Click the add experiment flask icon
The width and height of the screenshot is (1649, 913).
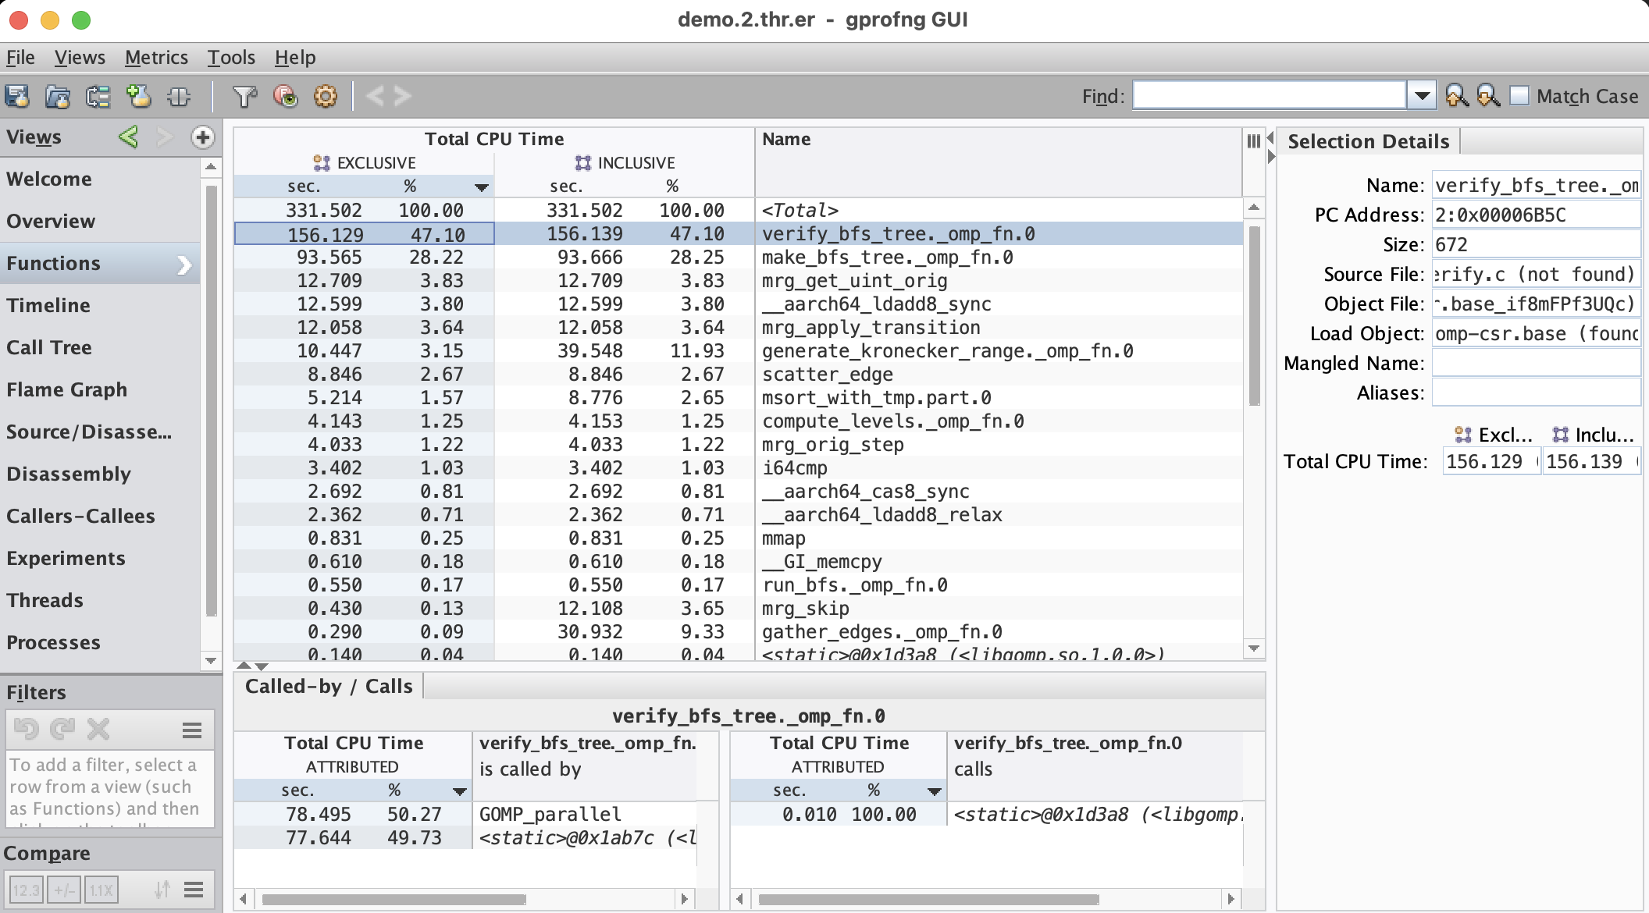139,96
